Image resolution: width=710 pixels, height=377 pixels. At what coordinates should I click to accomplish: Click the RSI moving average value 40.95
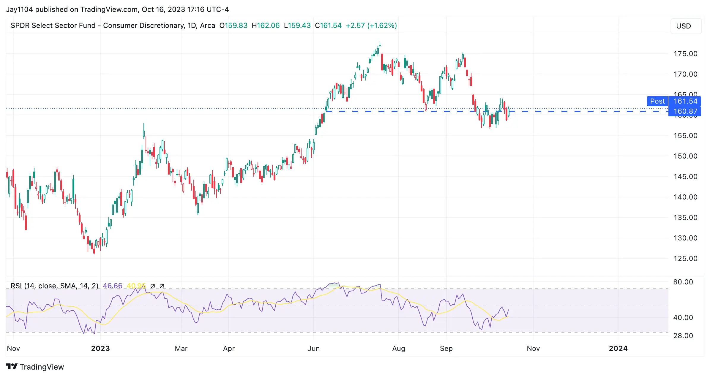click(x=136, y=286)
